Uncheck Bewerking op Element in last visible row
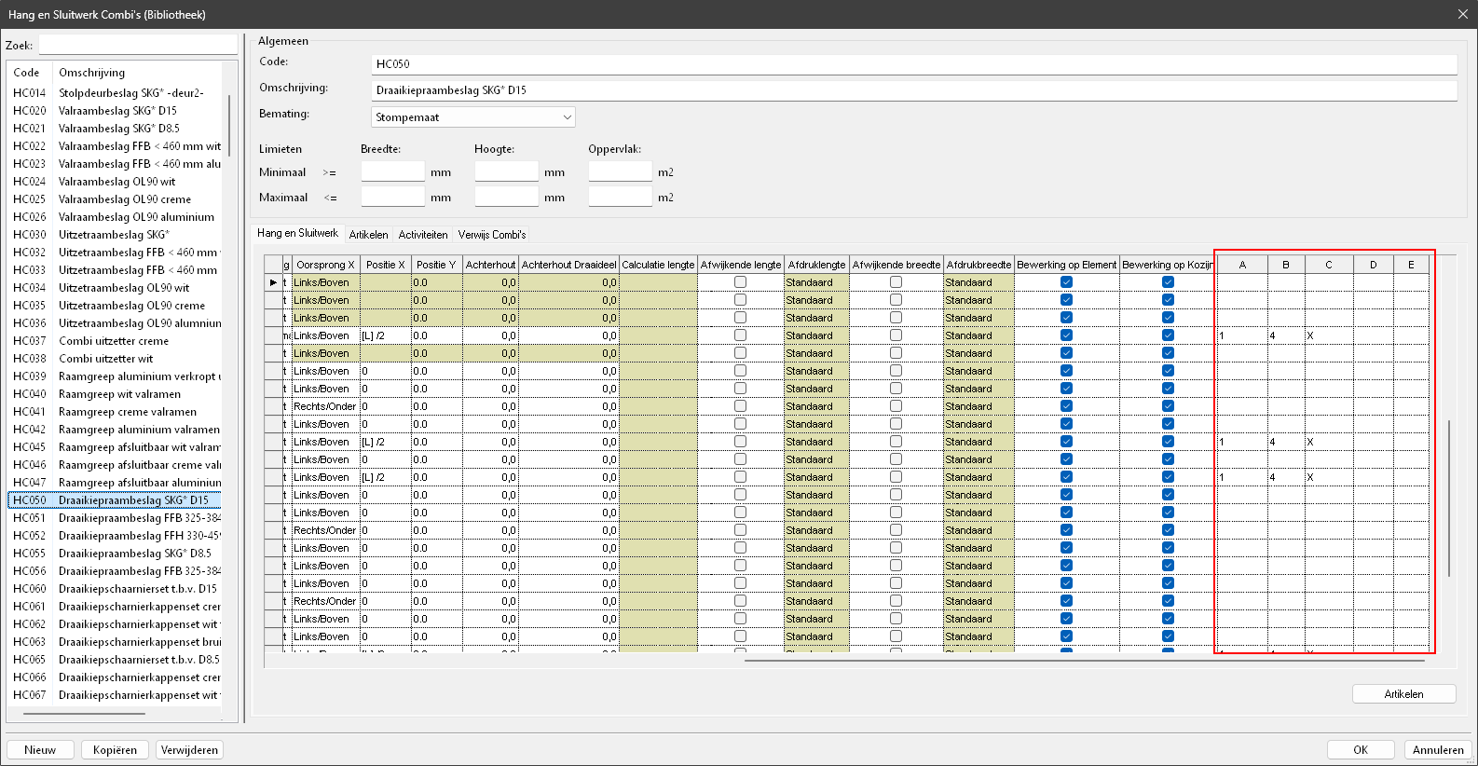Image resolution: width=1478 pixels, height=766 pixels. coord(1066,636)
